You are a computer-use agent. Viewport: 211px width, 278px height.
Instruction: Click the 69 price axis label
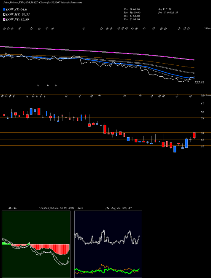click(x=202, y=133)
